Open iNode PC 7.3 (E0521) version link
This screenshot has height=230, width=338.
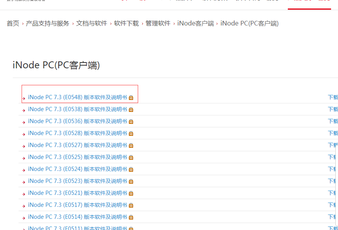pos(78,193)
